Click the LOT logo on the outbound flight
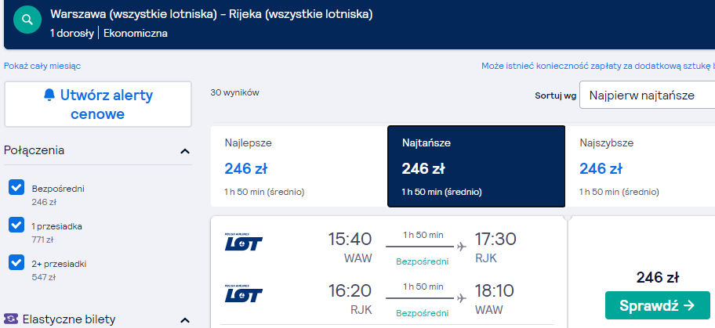The width and height of the screenshot is (715, 328). (243, 243)
